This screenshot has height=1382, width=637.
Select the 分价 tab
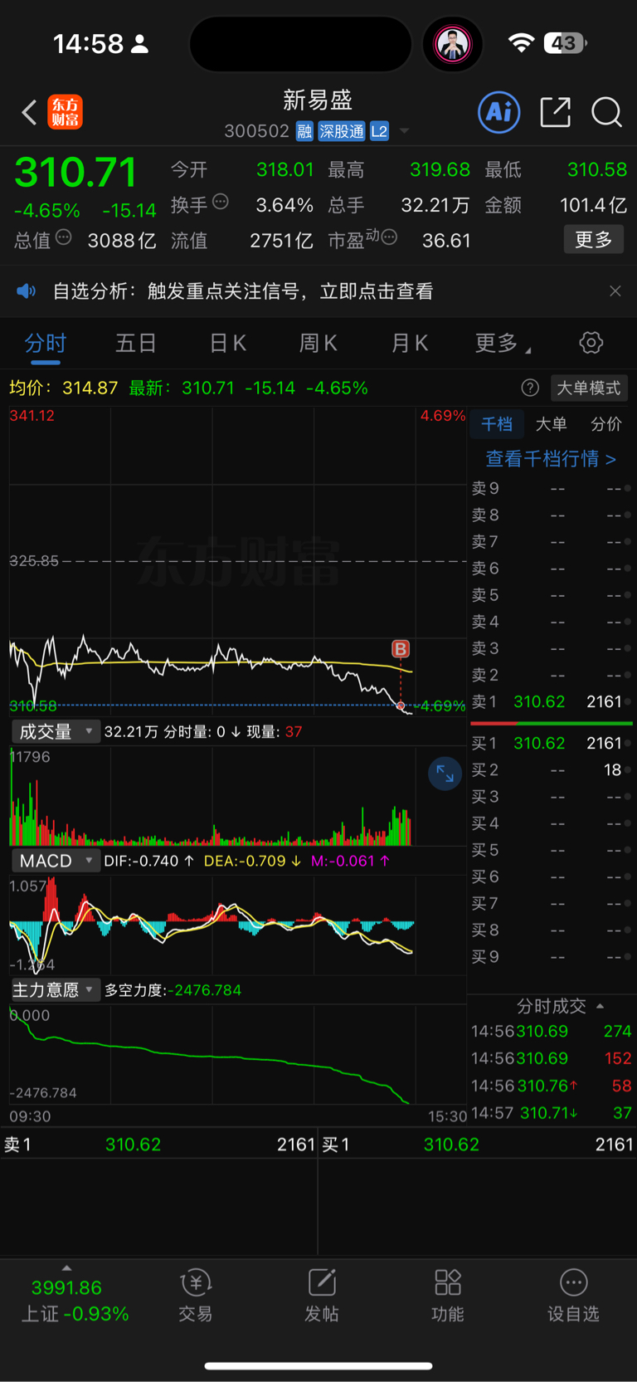605,424
